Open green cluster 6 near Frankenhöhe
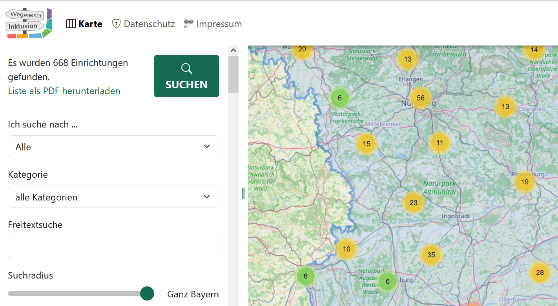Image resolution: width=558 pixels, height=306 pixels. [340, 98]
